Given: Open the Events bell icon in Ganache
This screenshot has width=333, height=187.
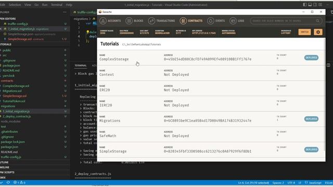Looking at the screenshot, I should (x=210, y=21).
